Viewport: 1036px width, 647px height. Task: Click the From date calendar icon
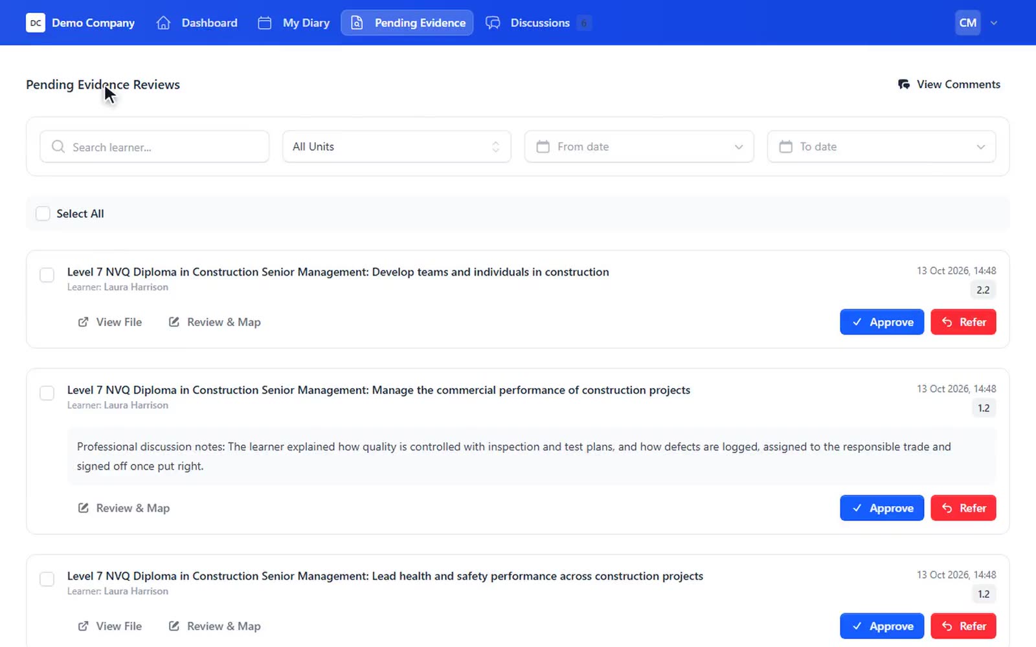(x=543, y=146)
